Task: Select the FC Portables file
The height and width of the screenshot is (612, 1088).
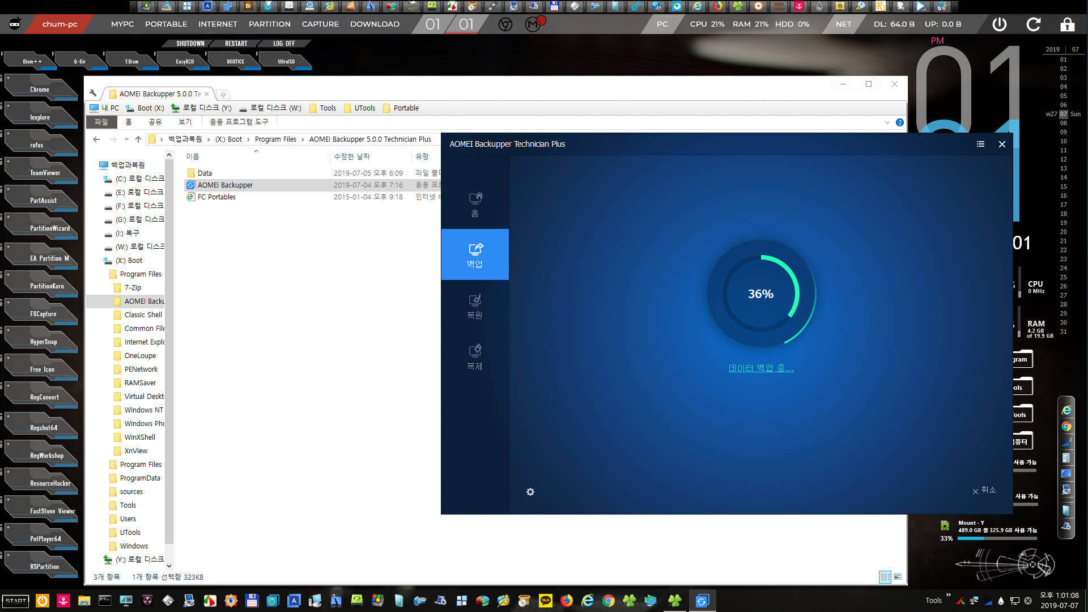Action: coord(216,197)
